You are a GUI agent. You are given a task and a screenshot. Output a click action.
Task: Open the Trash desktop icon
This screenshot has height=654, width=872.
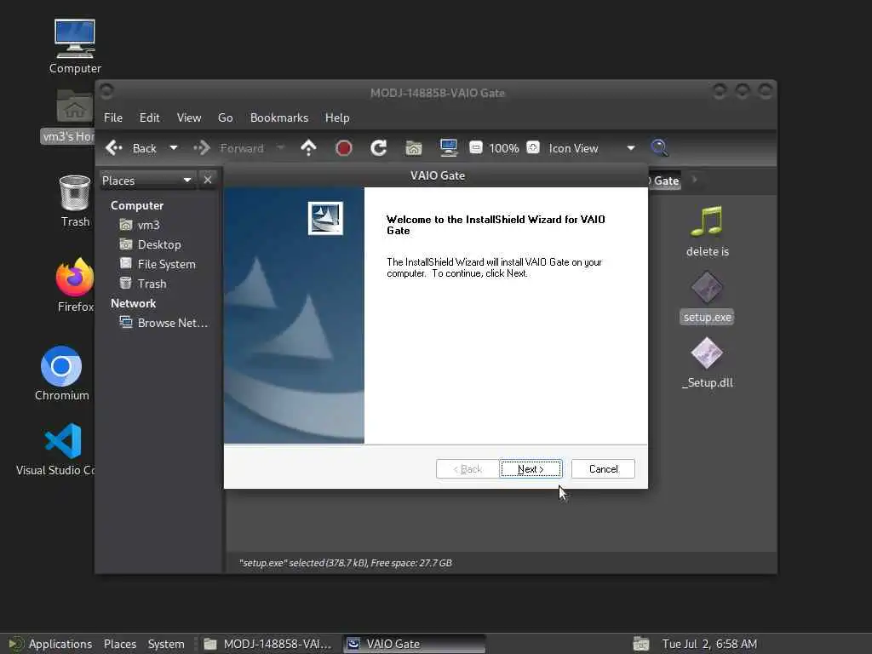[75, 201]
